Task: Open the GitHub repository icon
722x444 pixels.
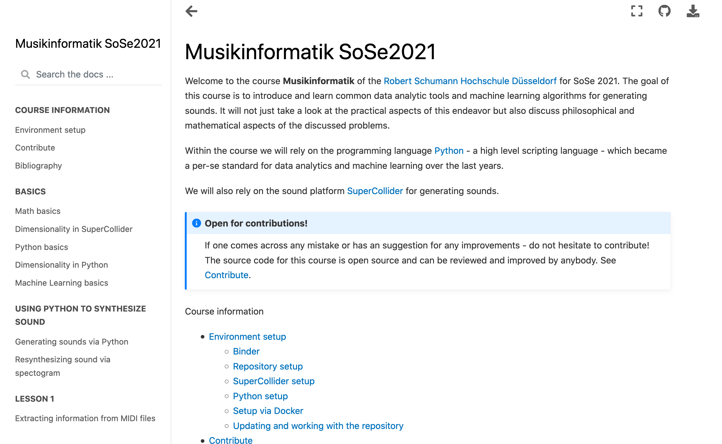Action: coord(665,11)
